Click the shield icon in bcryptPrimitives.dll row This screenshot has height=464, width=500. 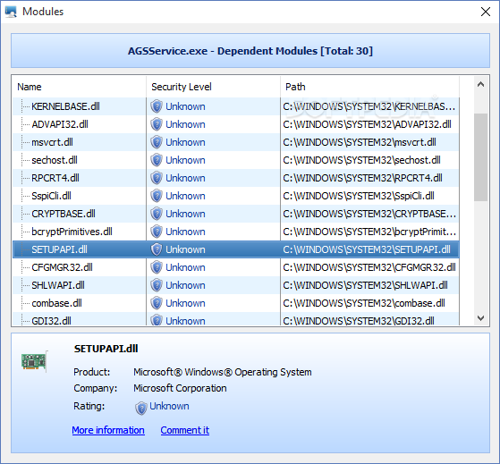[157, 232]
